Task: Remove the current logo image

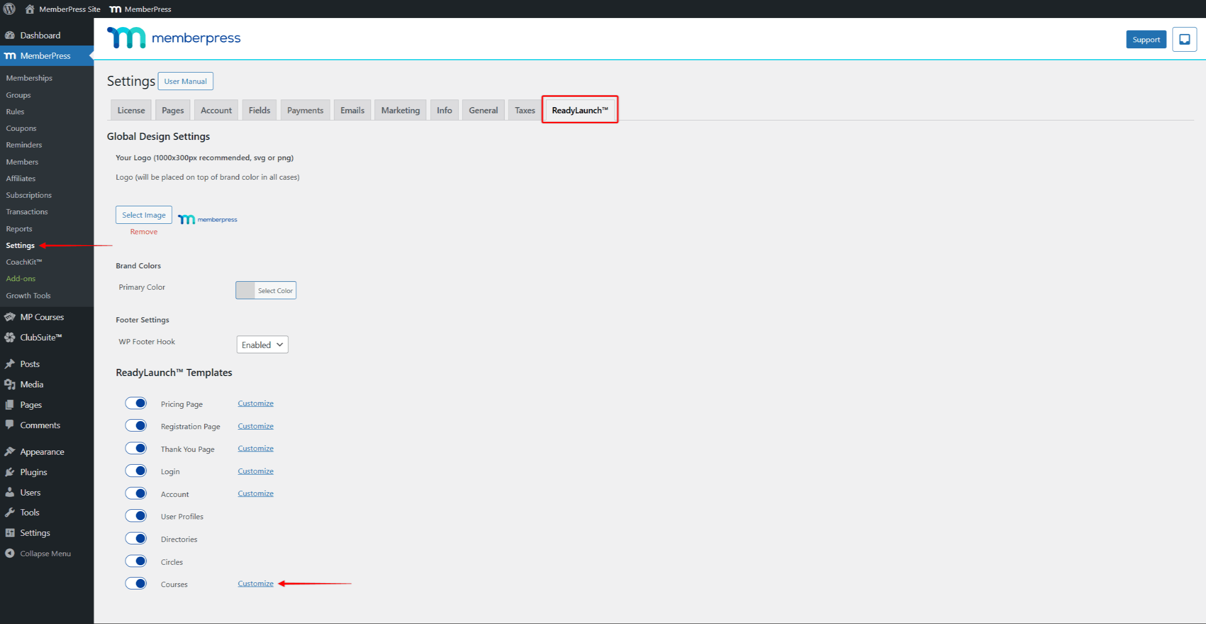Action: click(x=143, y=231)
